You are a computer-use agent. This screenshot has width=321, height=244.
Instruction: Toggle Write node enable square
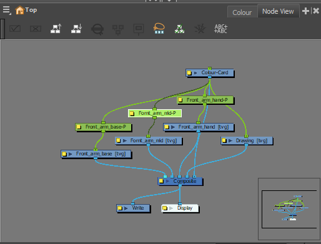pyautogui.click(x=120, y=208)
